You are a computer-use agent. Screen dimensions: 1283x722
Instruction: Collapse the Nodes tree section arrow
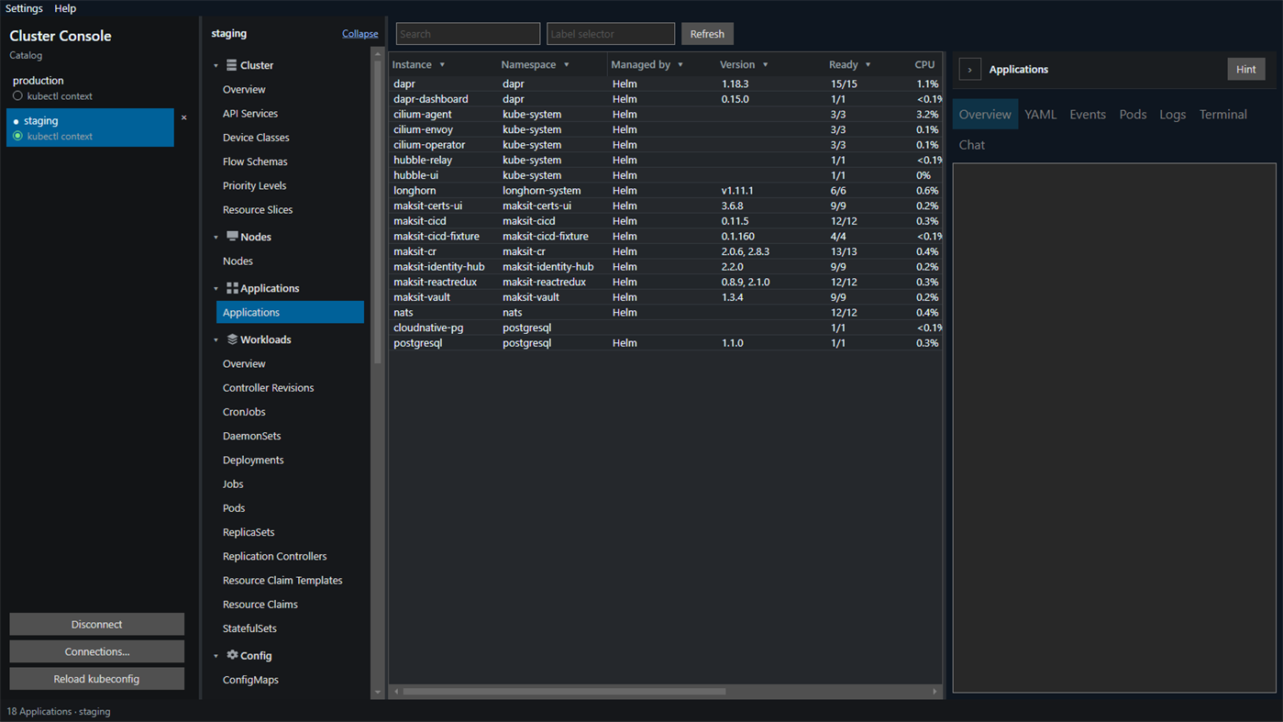[x=216, y=238]
